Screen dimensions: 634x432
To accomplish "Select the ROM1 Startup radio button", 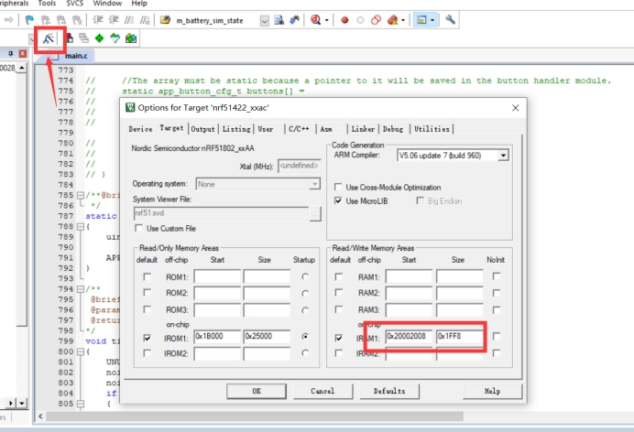I will pyautogui.click(x=305, y=277).
